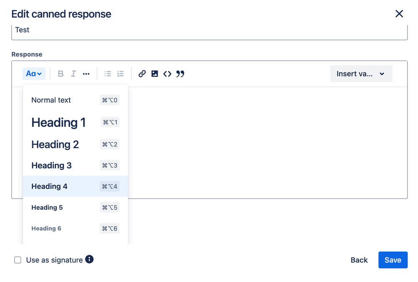
Task: Click the signature info icon
Action: point(89,259)
